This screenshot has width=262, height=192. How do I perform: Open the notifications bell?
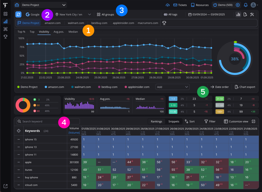coord(246,5)
